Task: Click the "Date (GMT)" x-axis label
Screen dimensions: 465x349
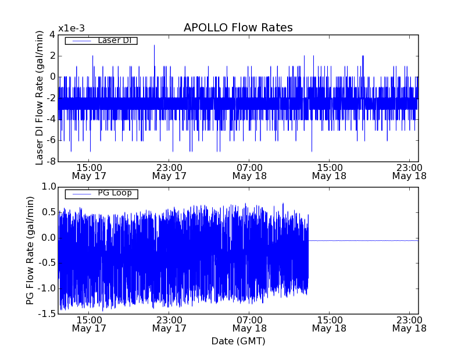Action: pyautogui.click(x=238, y=341)
